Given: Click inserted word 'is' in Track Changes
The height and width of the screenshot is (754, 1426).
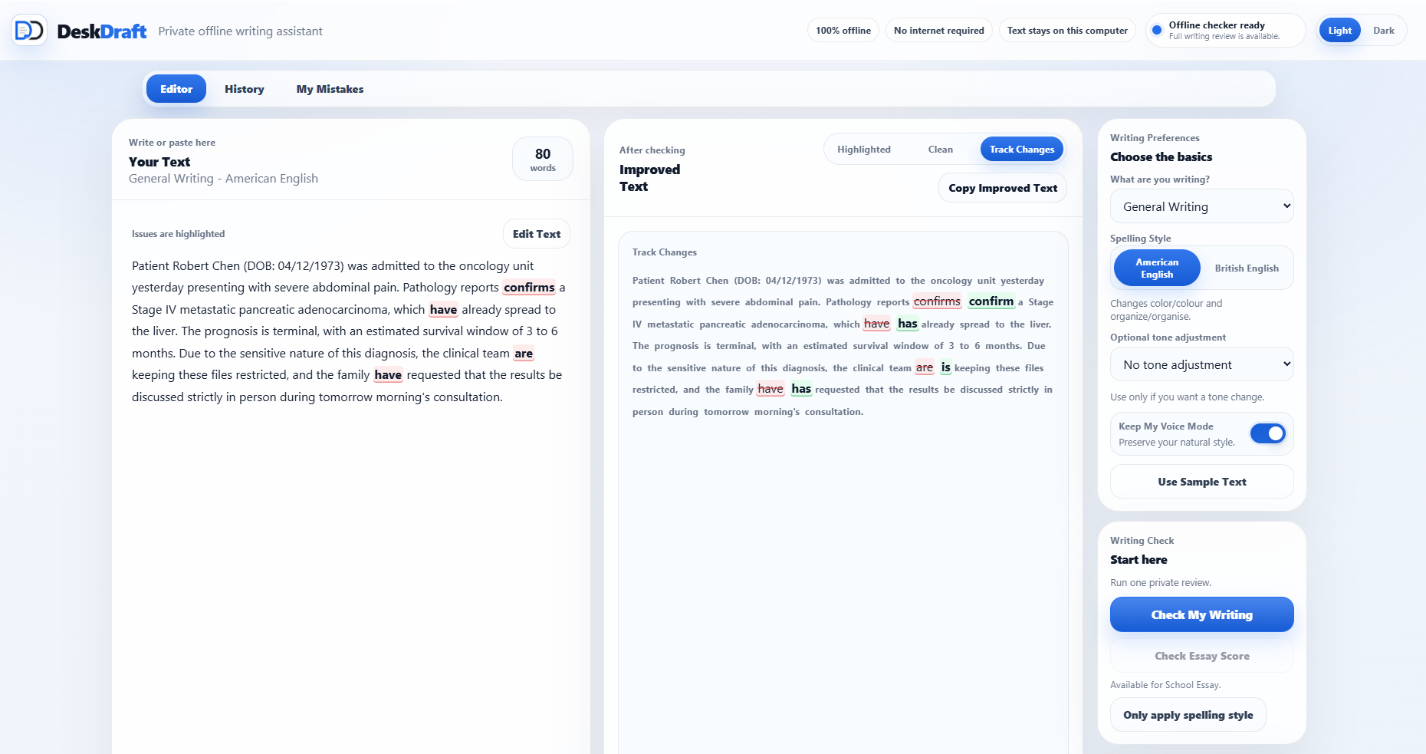Looking at the screenshot, I should click(x=946, y=367).
